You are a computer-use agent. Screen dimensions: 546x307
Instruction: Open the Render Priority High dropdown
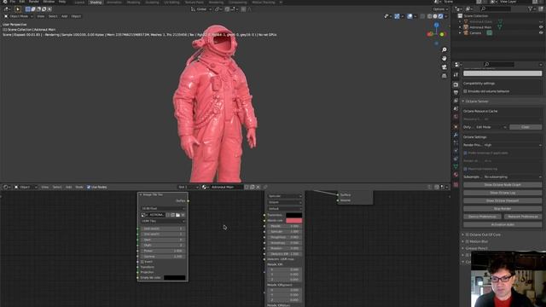tap(512, 145)
